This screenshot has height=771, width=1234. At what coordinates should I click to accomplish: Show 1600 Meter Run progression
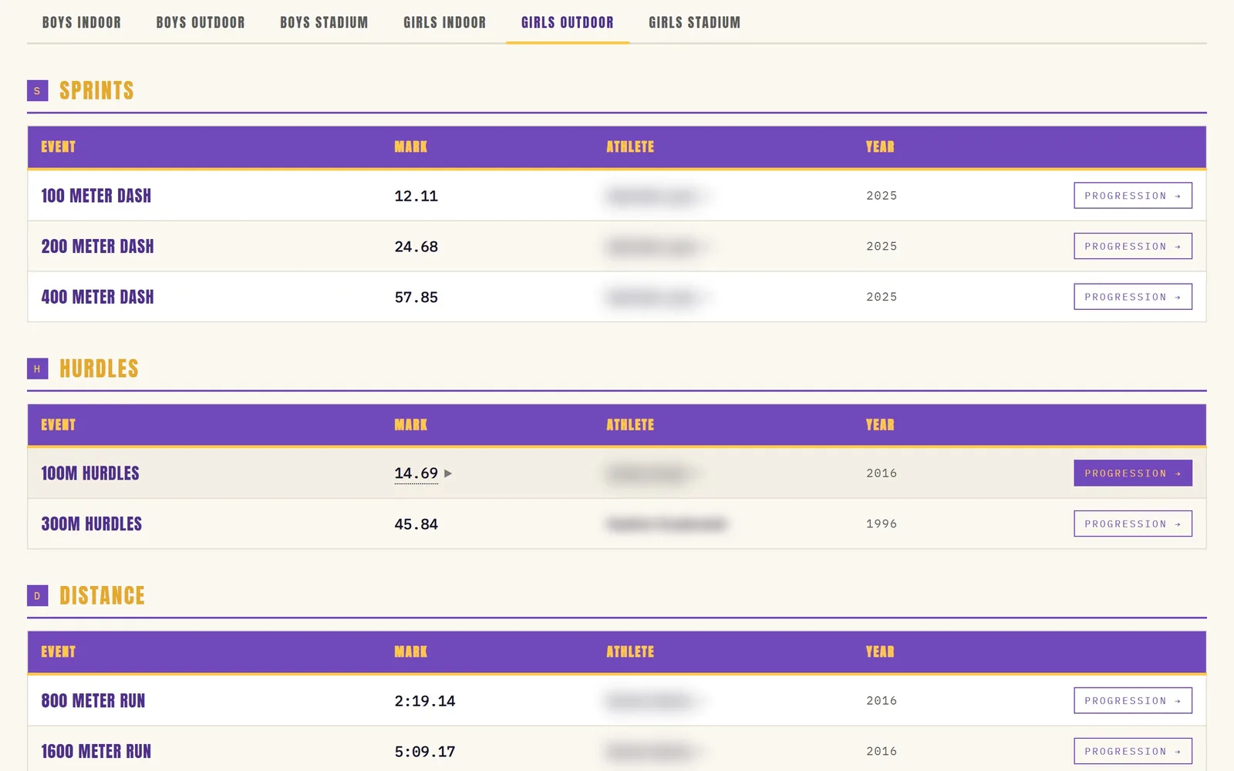pos(1132,751)
